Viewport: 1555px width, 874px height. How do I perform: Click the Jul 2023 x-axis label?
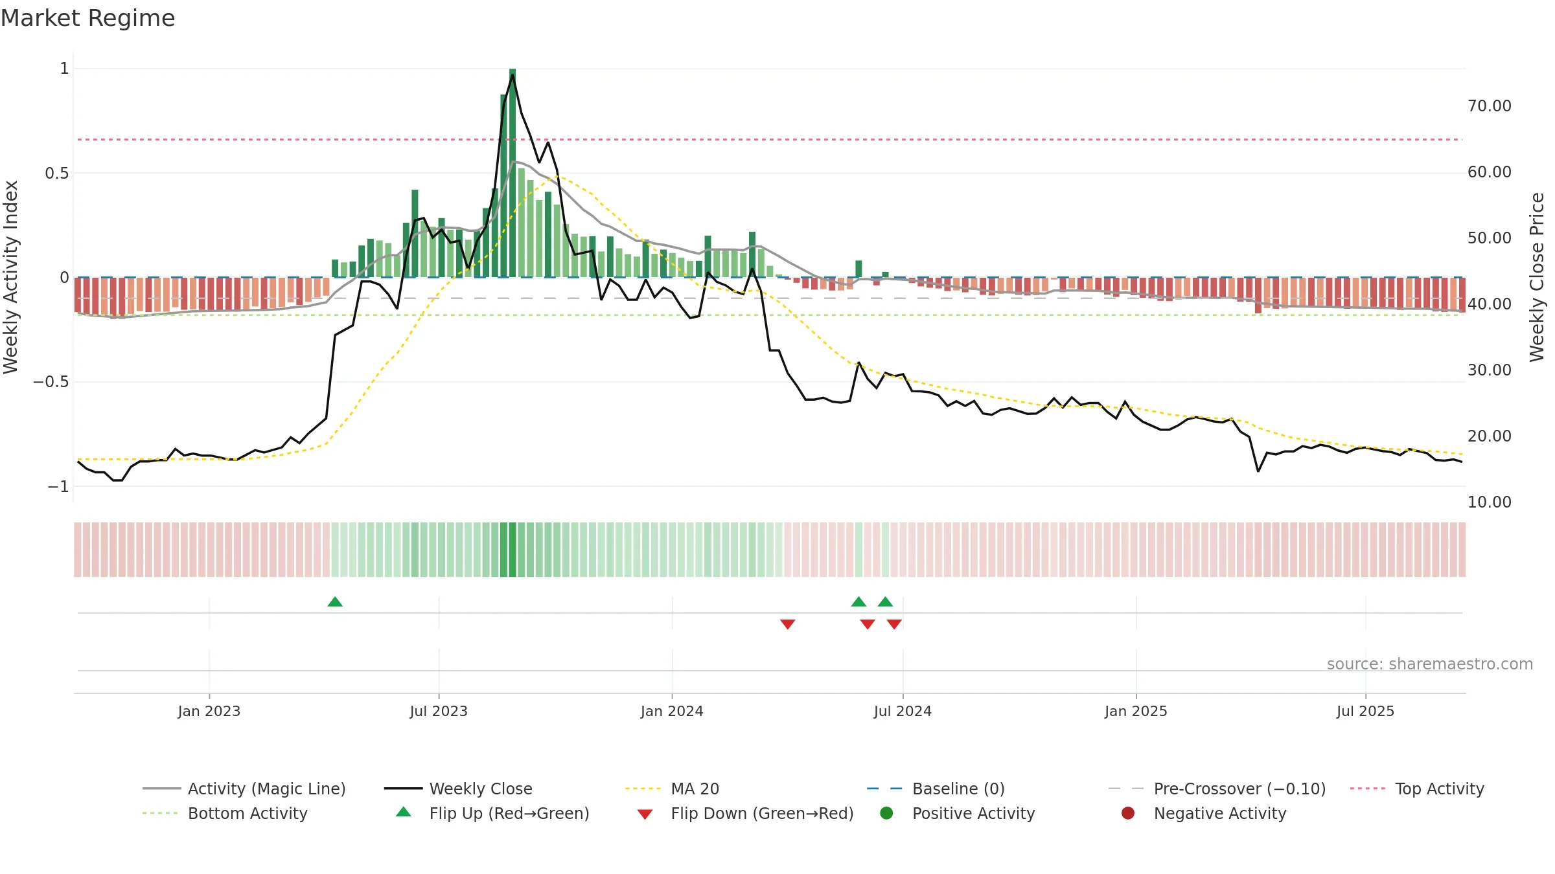pyautogui.click(x=439, y=712)
